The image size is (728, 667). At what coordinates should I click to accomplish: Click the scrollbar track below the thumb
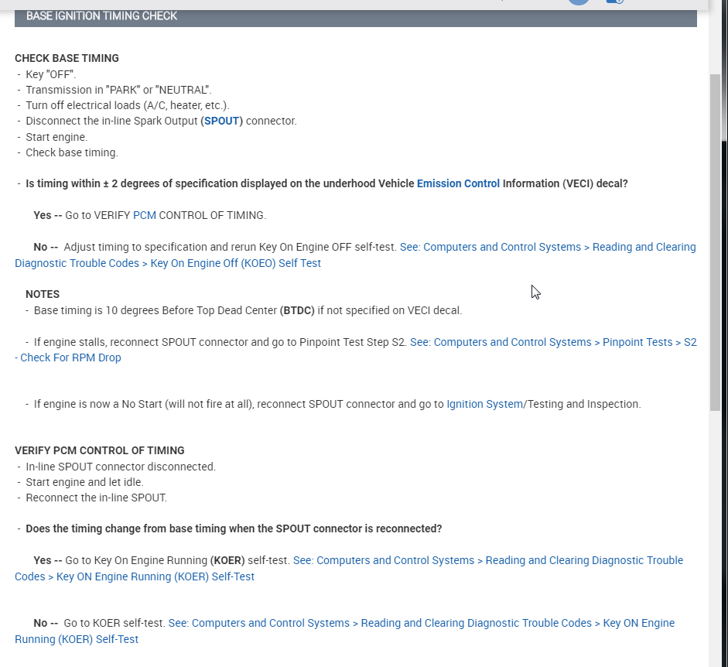(715, 542)
